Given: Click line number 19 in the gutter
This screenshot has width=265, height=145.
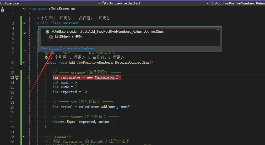Looking at the screenshot, I should click(x=12, y=107).
